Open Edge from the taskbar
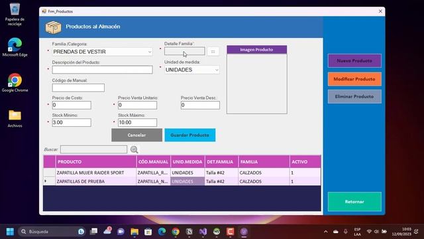 pyautogui.click(x=162, y=232)
